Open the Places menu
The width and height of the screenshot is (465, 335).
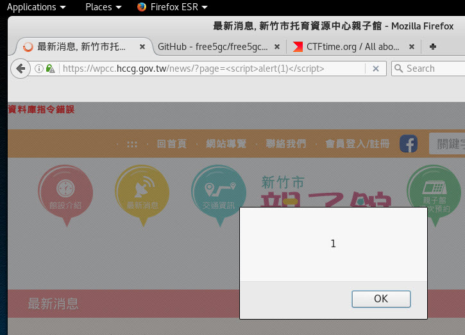[103, 7]
